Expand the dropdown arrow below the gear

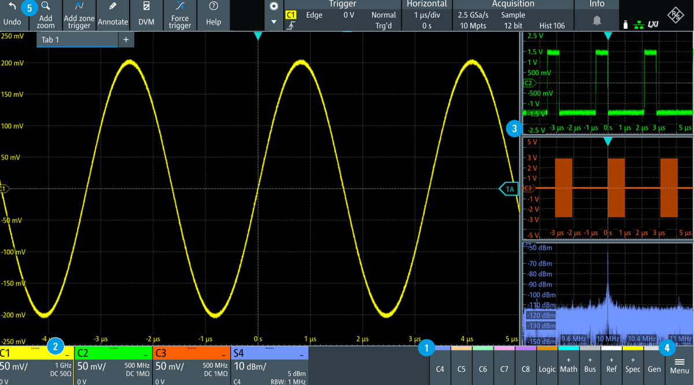pyautogui.click(x=274, y=23)
